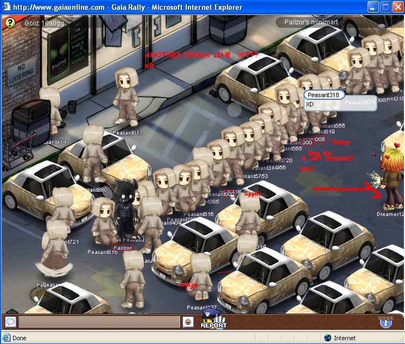Click the Dreamer12 name label
405x344 pixels.
pos(390,214)
